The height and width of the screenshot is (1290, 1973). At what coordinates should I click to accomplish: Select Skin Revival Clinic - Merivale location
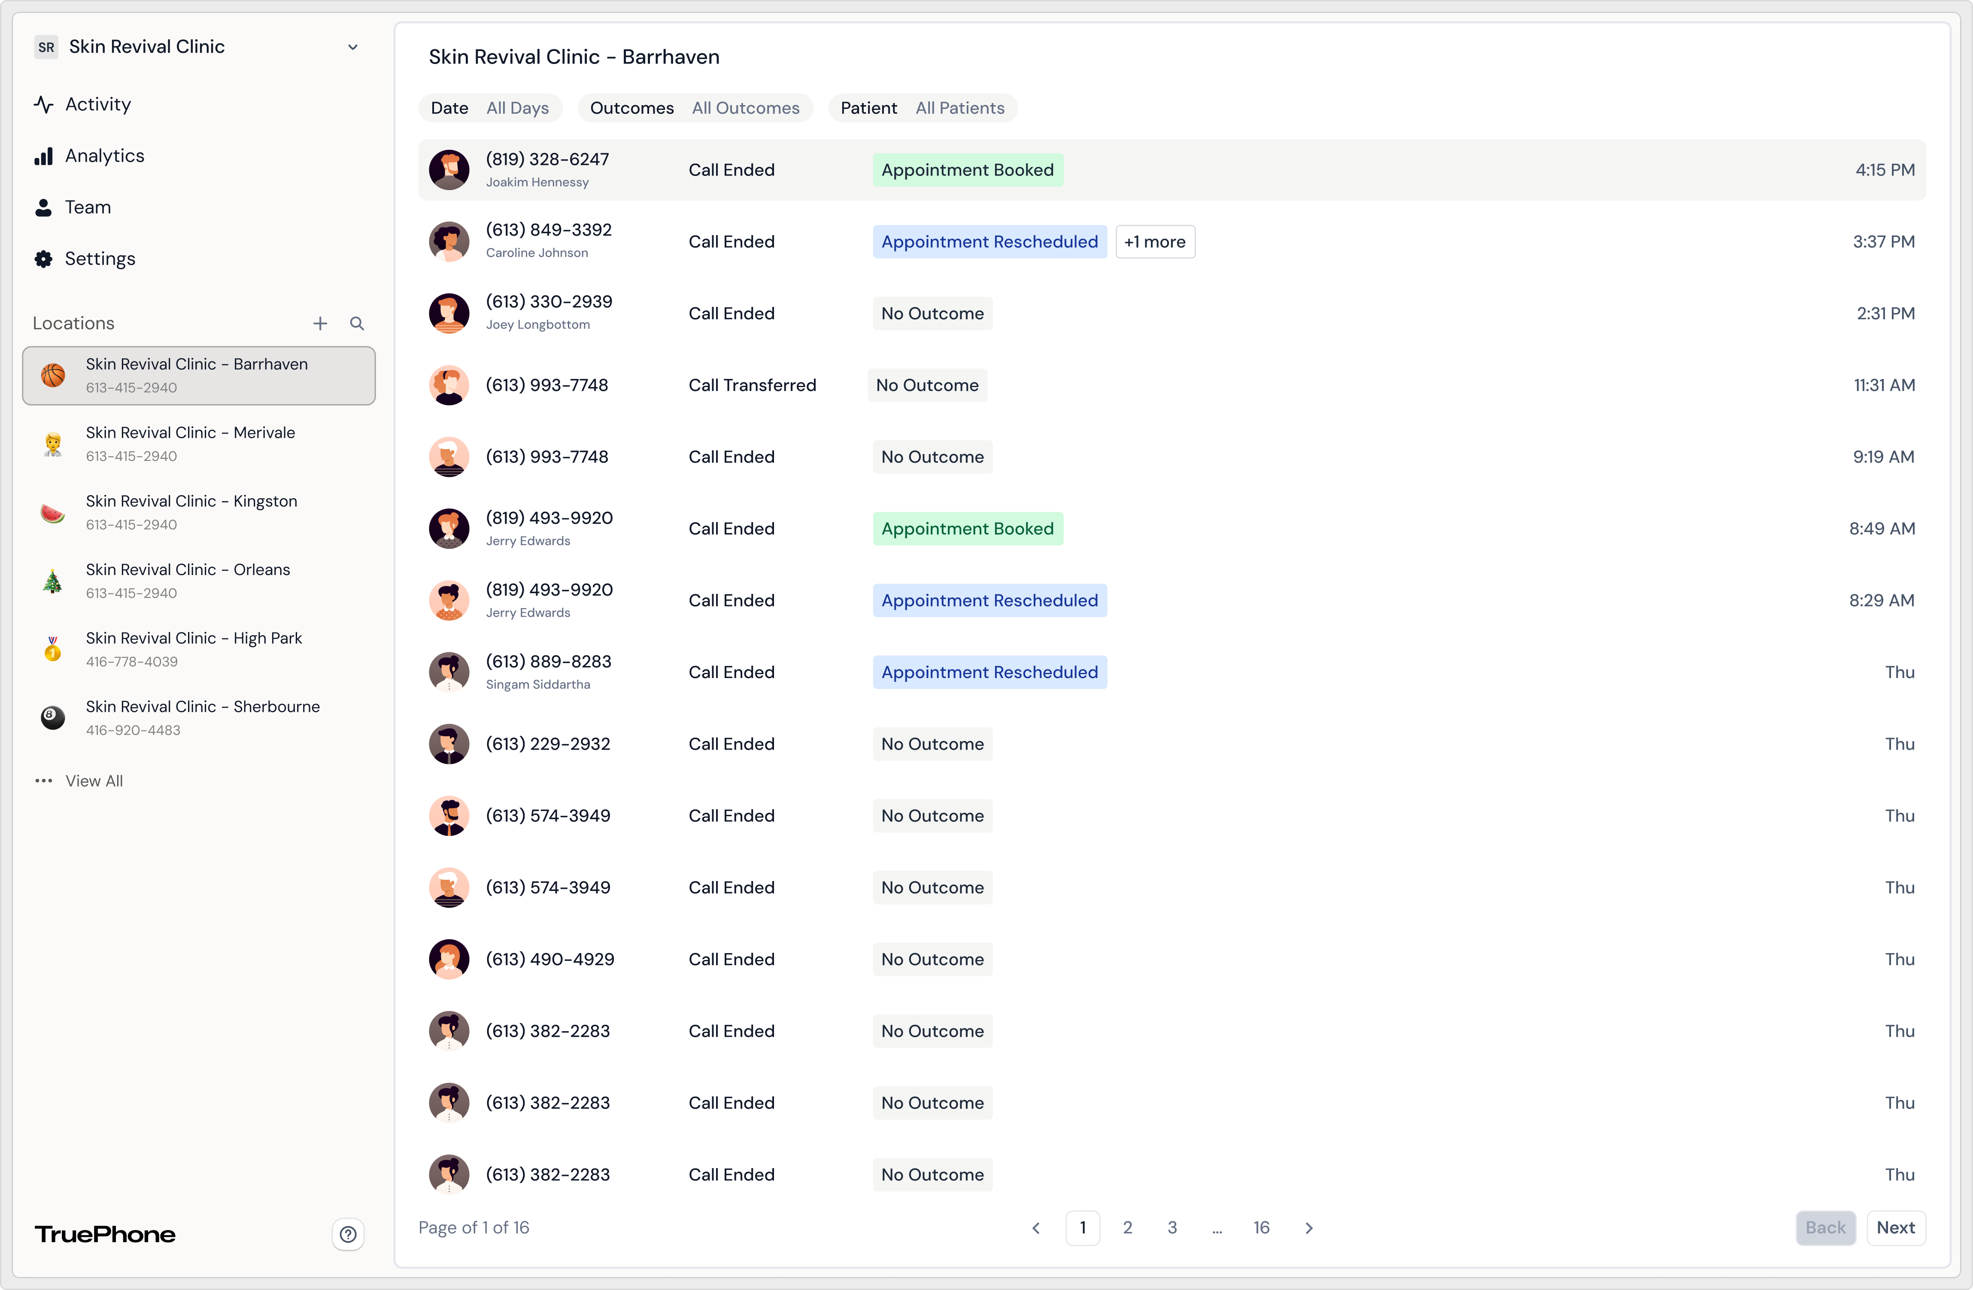199,444
